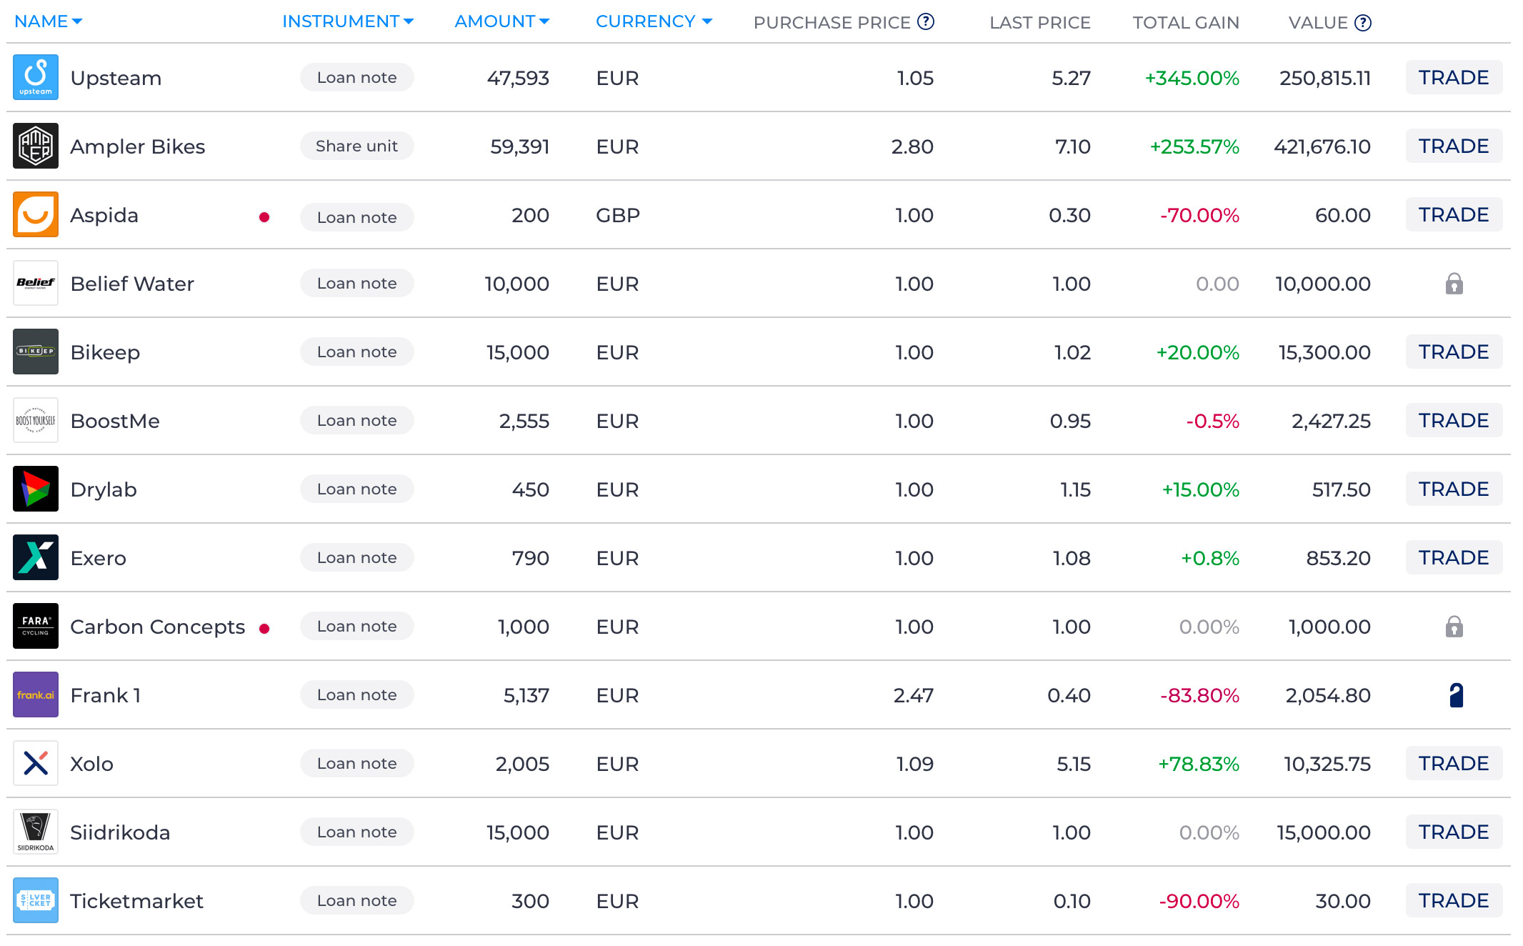Click TRADE for BoostMe
1523x946 pixels.
[x=1454, y=420]
